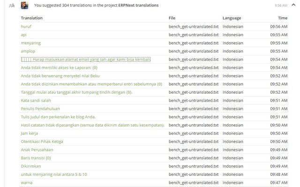This screenshot has height=187, width=300.
Task: Open 'Anda tidak memiliki akses ke Laporan' translation
Action: [x=59, y=67]
